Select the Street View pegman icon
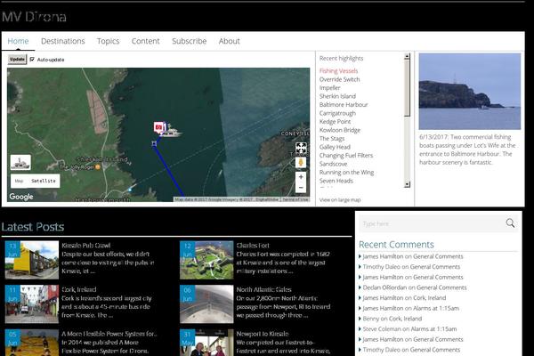The image size is (534, 356). [301, 163]
